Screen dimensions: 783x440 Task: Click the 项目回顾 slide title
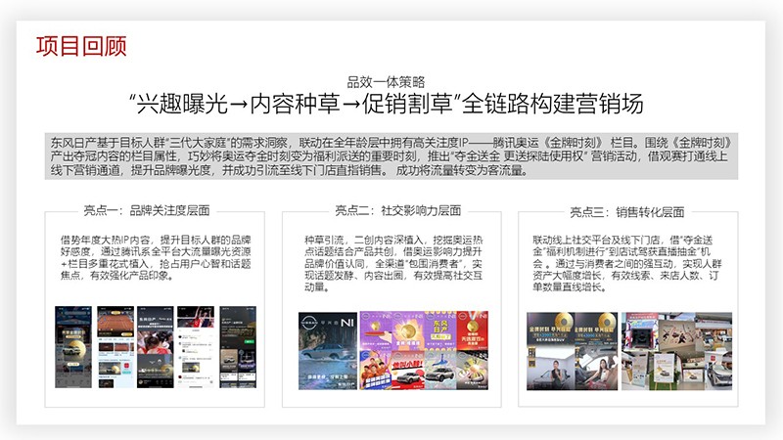click(x=81, y=45)
